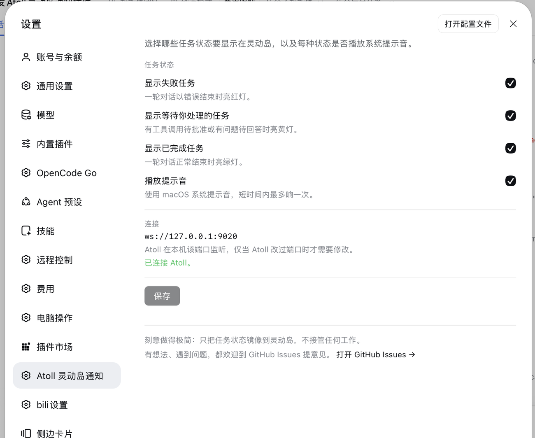Select 技能 in the sidebar
This screenshot has width=535, height=438.
click(67, 231)
